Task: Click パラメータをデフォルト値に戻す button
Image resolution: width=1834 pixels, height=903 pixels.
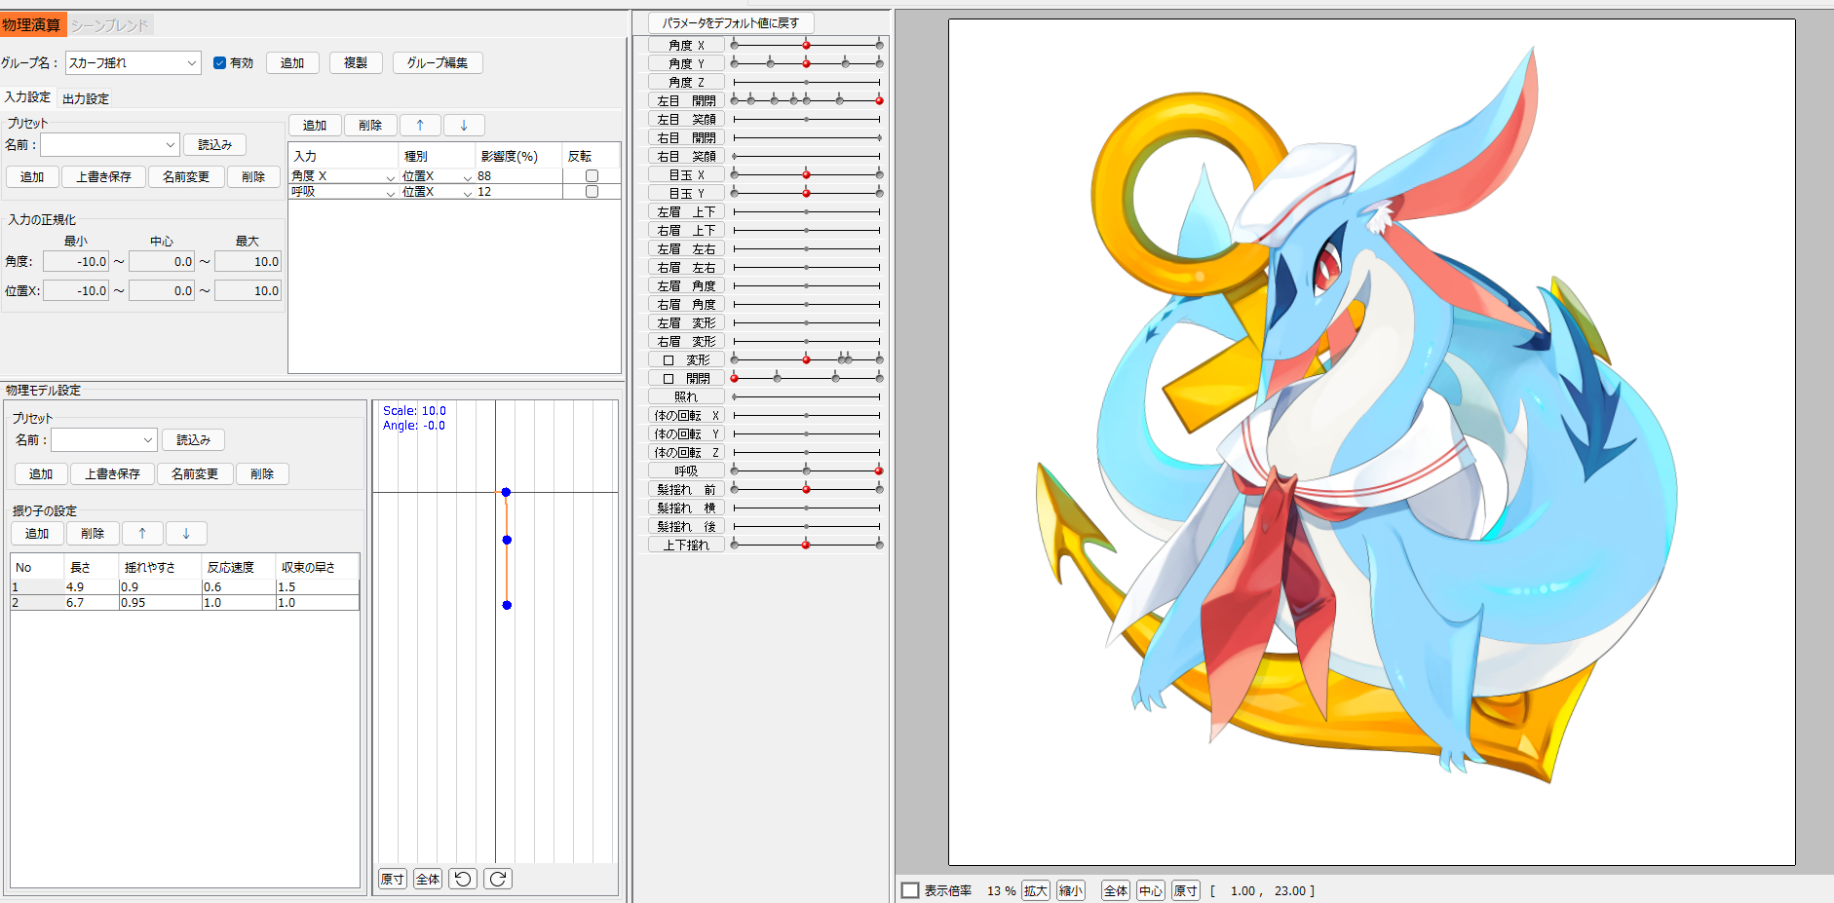Action: tap(731, 23)
